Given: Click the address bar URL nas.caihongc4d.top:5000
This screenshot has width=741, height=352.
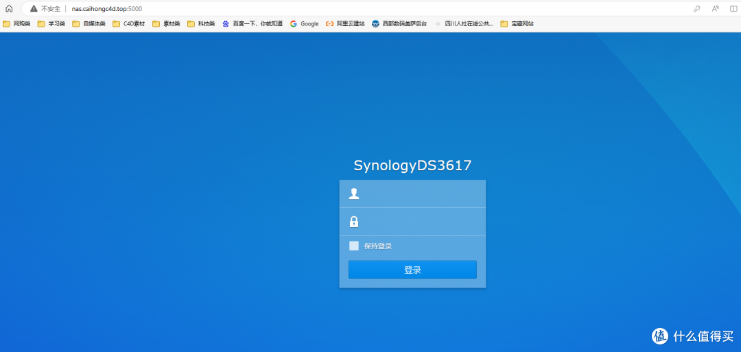Looking at the screenshot, I should [x=107, y=8].
